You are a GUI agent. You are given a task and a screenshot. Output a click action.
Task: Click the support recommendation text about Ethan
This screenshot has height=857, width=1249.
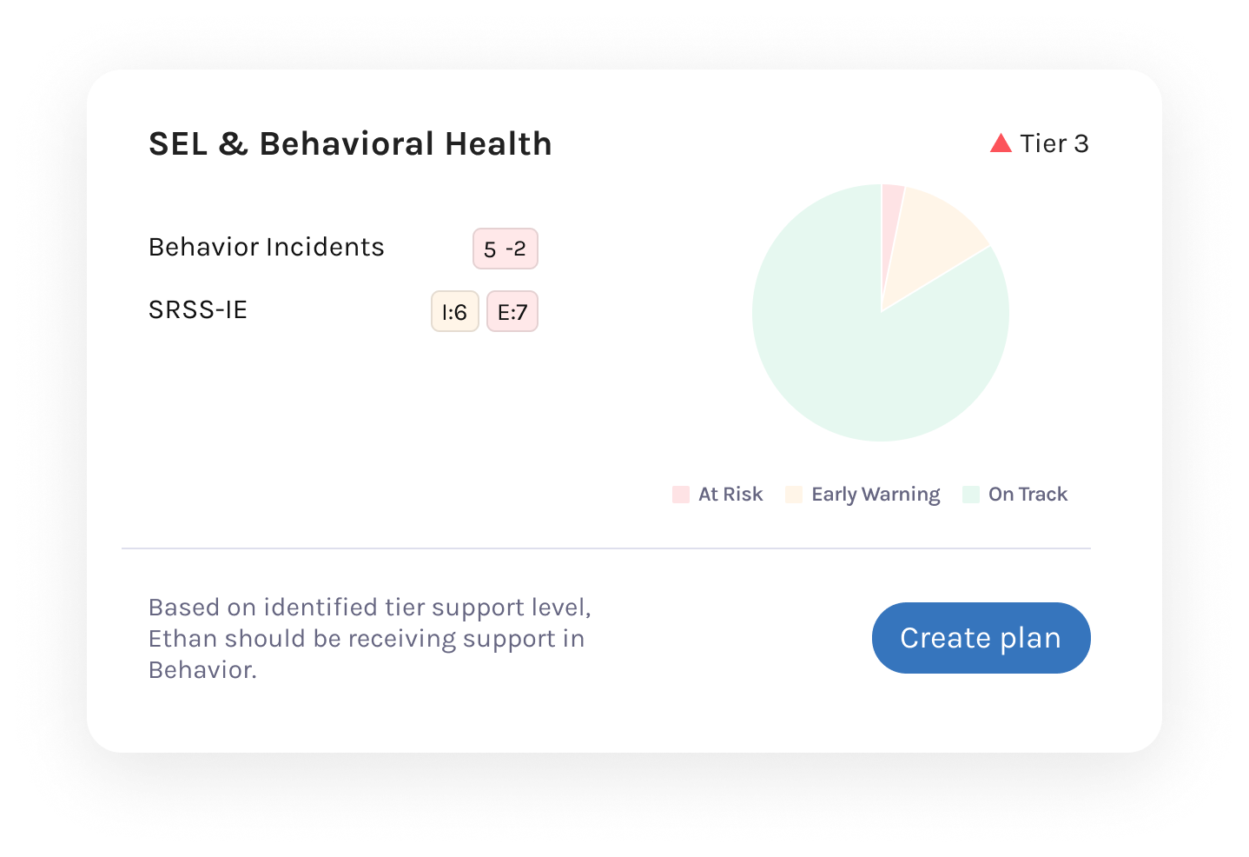[369, 639]
